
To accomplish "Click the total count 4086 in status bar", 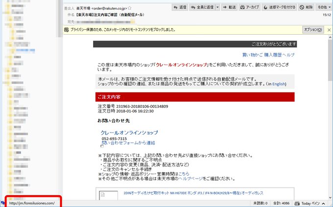I will click(x=281, y=203).
